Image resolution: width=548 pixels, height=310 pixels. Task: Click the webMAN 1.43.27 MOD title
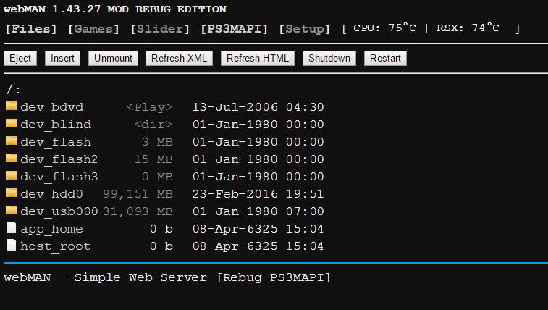[115, 9]
